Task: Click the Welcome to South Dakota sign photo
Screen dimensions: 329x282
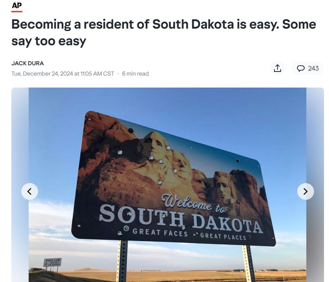Action: coord(167,185)
